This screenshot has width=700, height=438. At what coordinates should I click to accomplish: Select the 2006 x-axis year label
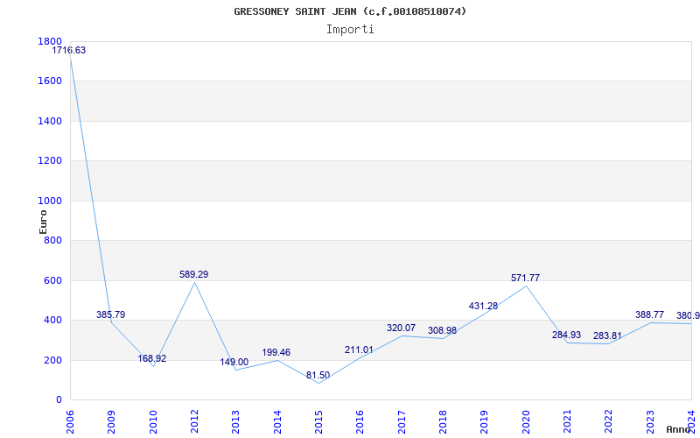click(x=71, y=422)
